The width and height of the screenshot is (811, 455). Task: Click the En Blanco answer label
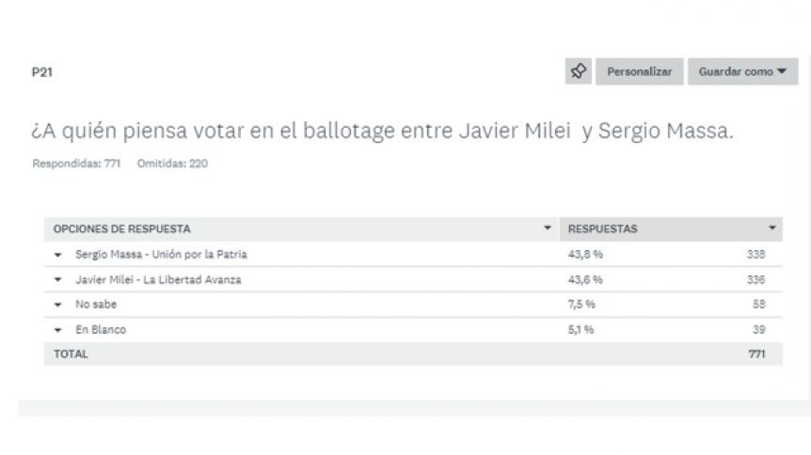click(101, 329)
